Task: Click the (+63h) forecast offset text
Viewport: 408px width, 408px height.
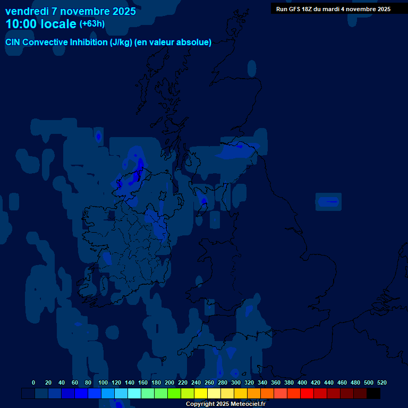Action: tap(92, 24)
